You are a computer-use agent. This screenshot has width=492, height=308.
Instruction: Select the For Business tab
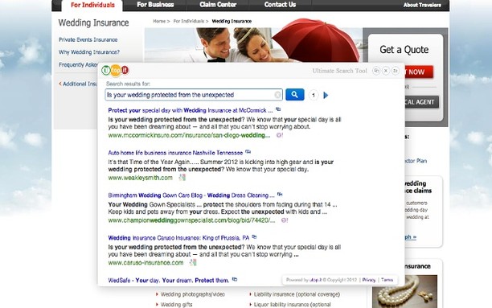point(155,5)
